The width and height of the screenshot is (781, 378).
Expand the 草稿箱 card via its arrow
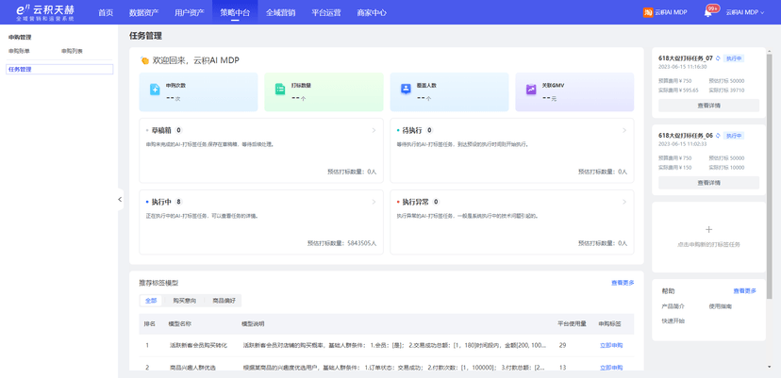[374, 130]
